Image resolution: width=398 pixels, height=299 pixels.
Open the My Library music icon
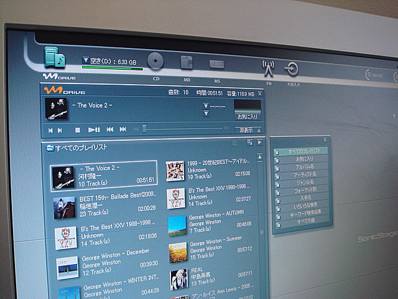pos(55,57)
